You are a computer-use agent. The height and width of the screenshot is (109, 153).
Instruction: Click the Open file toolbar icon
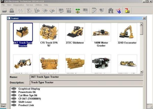click(5, 11)
